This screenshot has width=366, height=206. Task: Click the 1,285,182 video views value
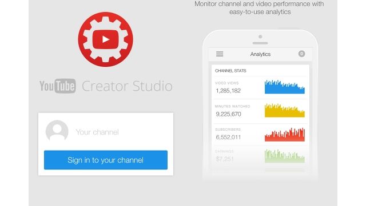[228, 91]
